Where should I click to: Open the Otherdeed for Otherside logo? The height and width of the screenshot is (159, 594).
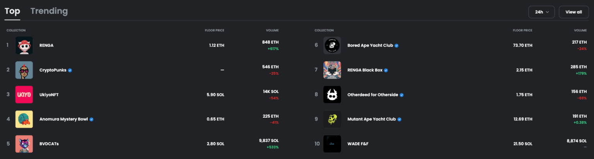pyautogui.click(x=332, y=95)
